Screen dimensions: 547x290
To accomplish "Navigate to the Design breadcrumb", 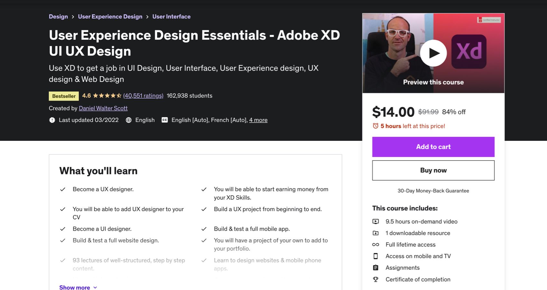I will tap(58, 16).
